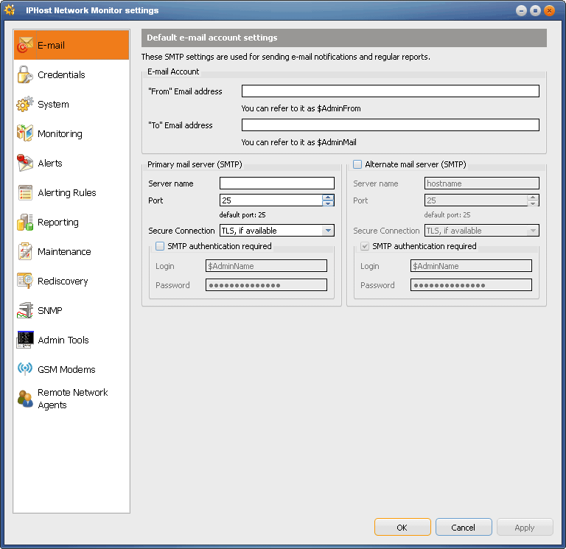Viewport: 566px width, 549px height.
Task: Click primary Server name input field
Action: (277, 183)
